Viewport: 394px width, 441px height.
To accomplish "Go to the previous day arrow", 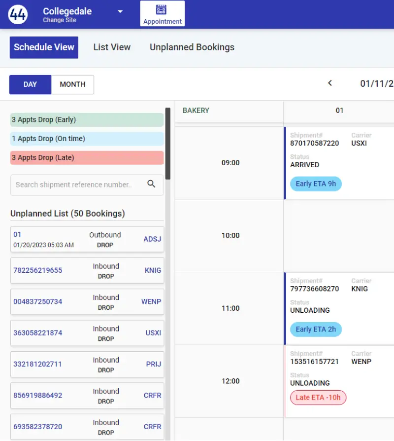I will click(330, 83).
